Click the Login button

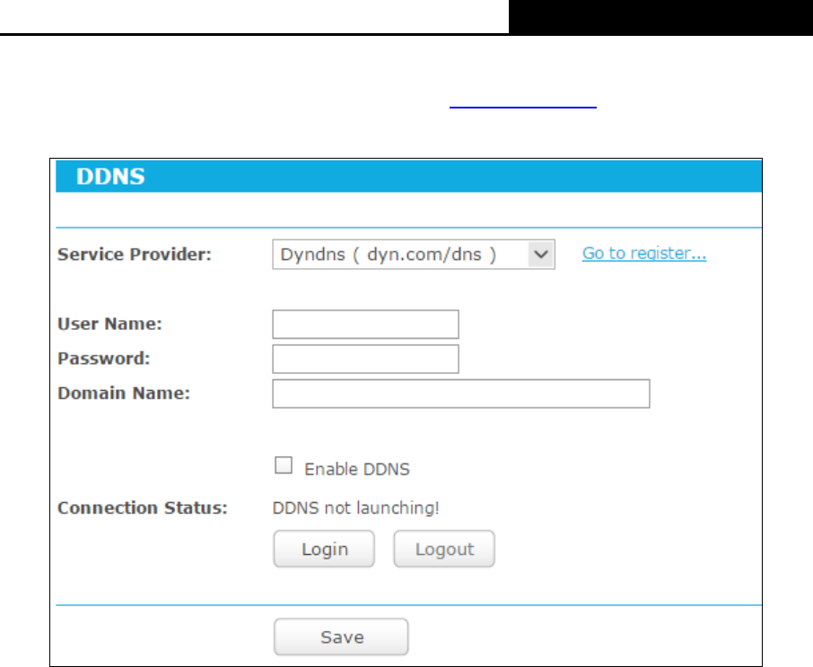[324, 549]
